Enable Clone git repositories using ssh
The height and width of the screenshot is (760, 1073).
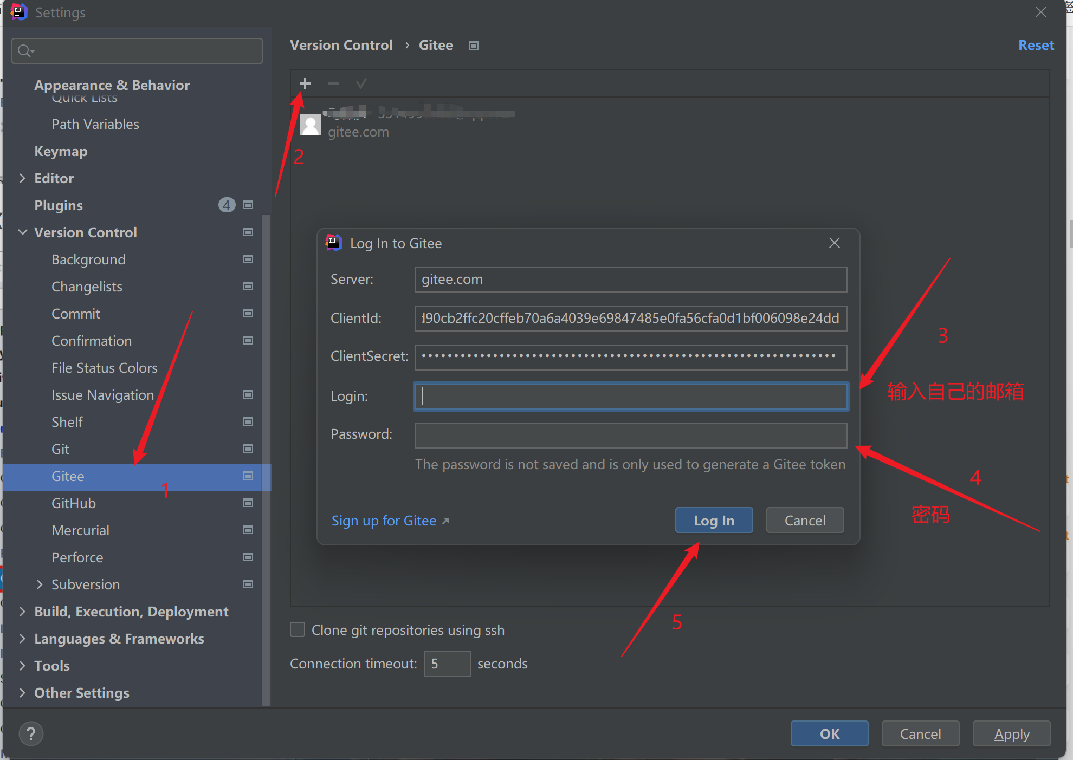tap(298, 629)
